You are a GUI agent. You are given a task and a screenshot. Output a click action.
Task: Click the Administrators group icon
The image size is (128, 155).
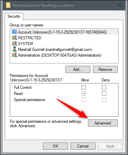click(x=15, y=55)
